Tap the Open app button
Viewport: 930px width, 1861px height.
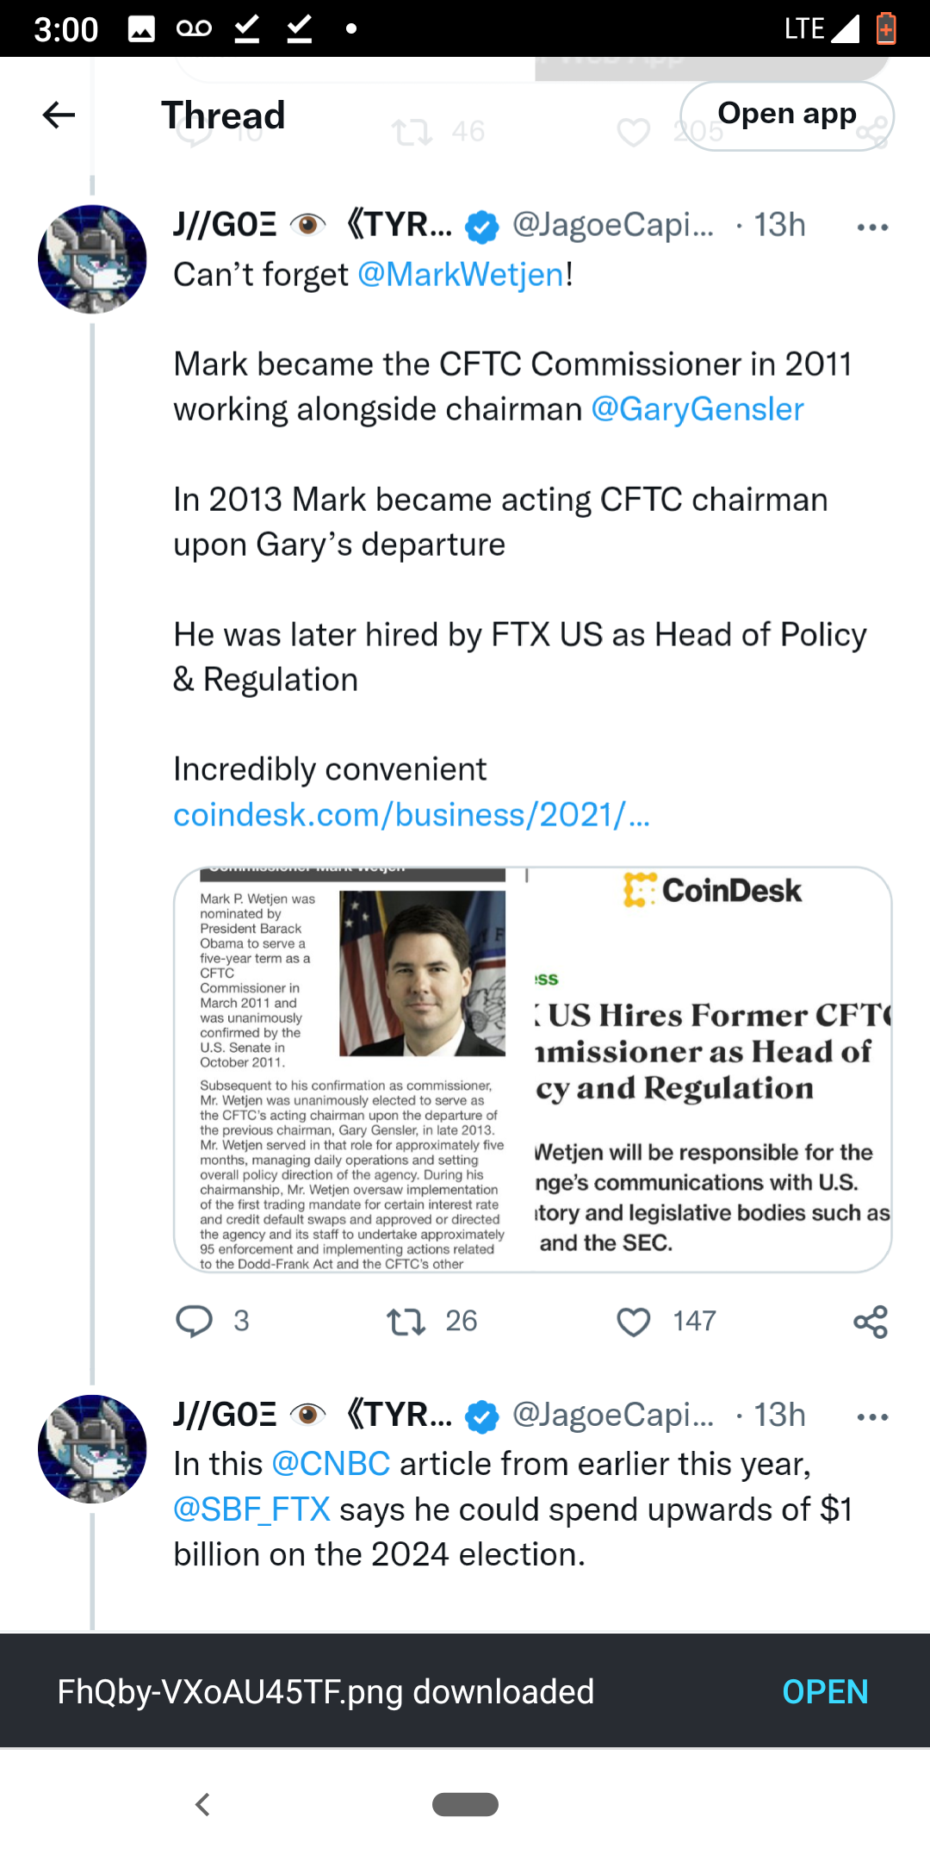click(x=787, y=115)
